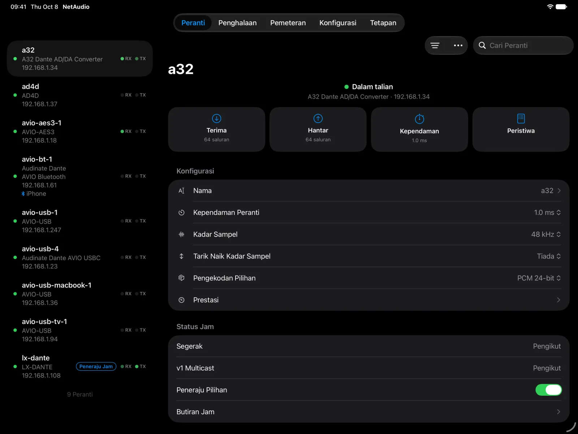Click the Kadar Sampel waveform icon
Image resolution: width=578 pixels, height=434 pixels.
181,234
